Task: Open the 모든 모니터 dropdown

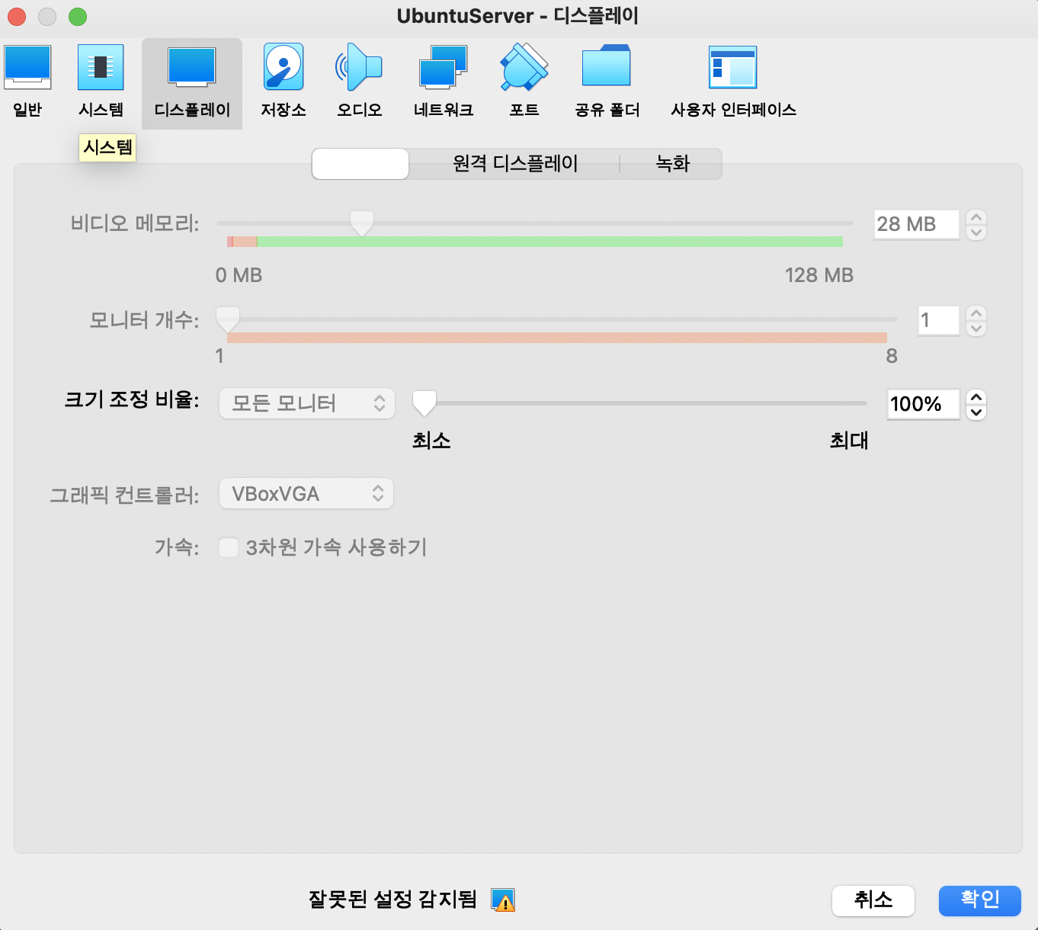Action: click(307, 403)
